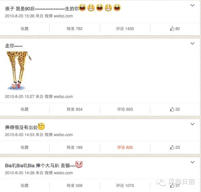Open the highlighted 评论 620 comments
Viewport: 201px width, 192px height.
pos(125,147)
